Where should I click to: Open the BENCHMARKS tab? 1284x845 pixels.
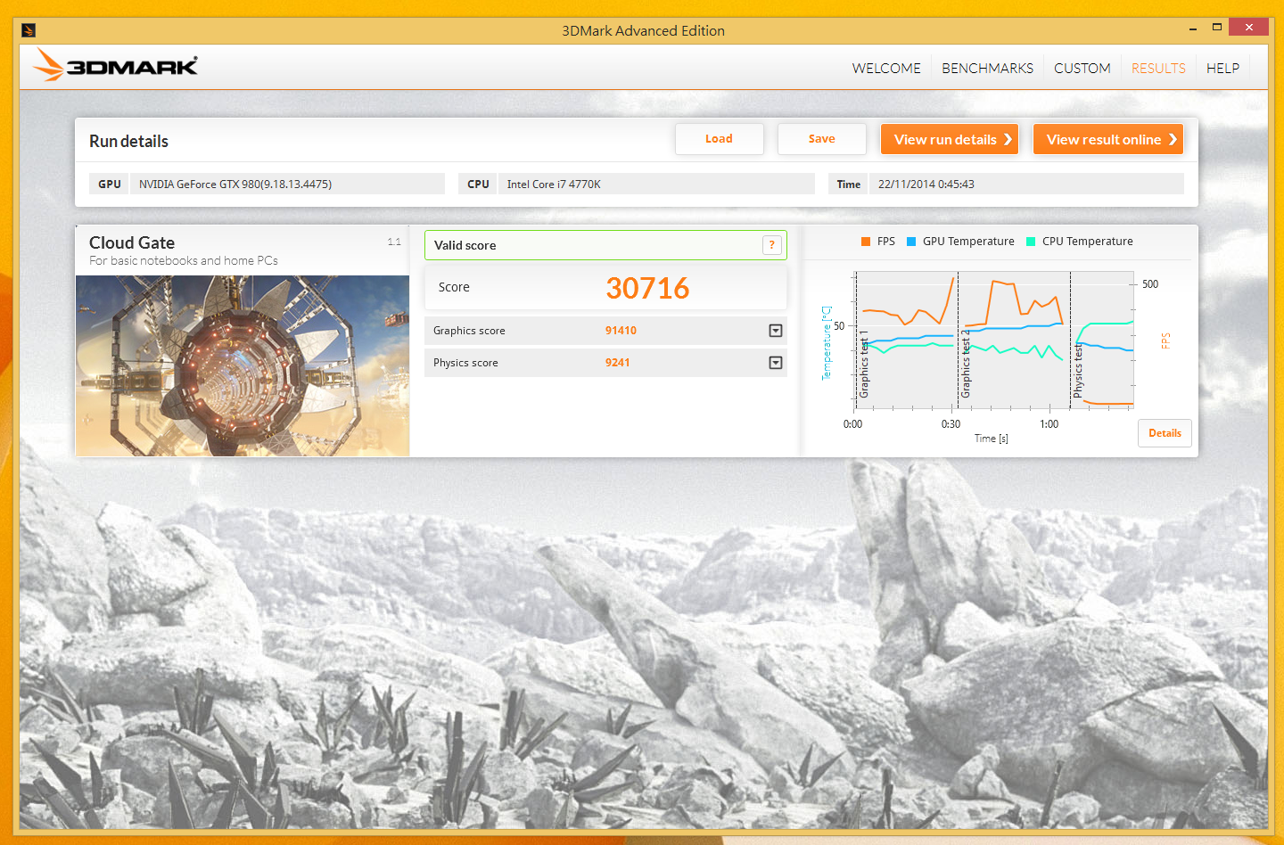pyautogui.click(x=988, y=68)
